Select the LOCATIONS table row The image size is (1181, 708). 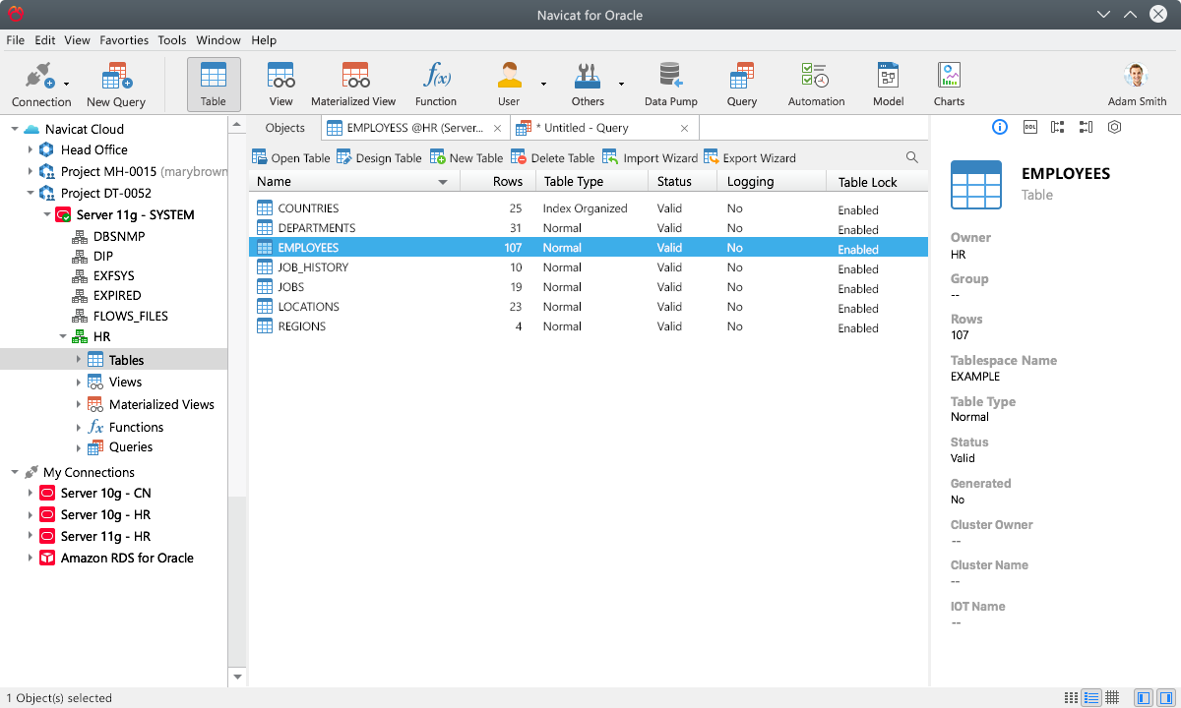click(x=589, y=307)
